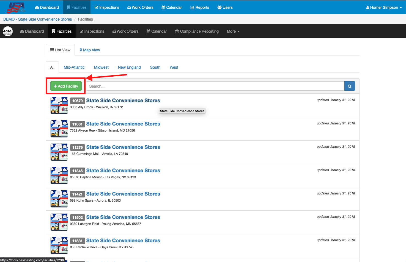406x262 pixels.
Task: Open facility 11279 store thumbnail
Action: coord(59,152)
